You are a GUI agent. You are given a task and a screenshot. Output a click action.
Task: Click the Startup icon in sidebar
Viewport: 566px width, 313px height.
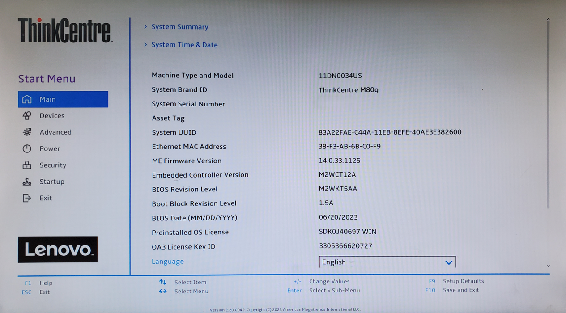click(x=27, y=182)
